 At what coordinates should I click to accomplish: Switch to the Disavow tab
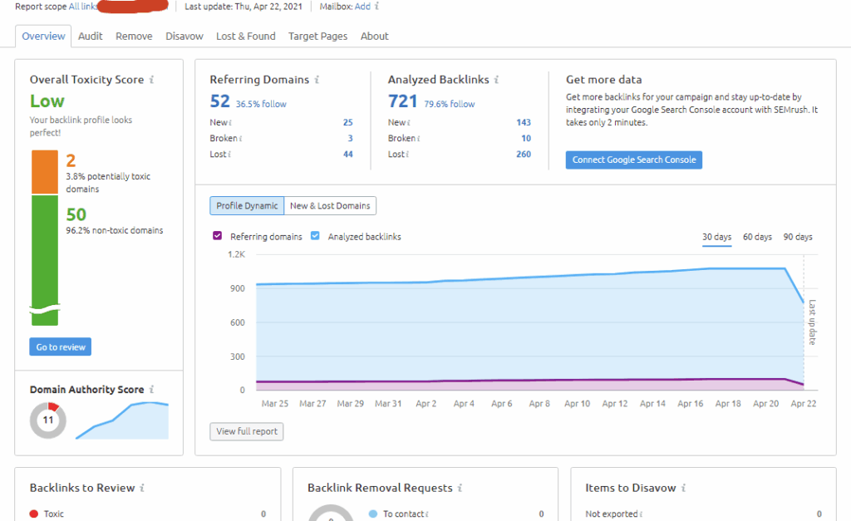point(184,37)
